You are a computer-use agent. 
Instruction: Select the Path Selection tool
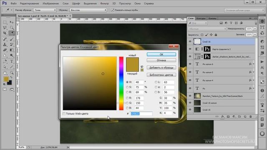pos(5,67)
